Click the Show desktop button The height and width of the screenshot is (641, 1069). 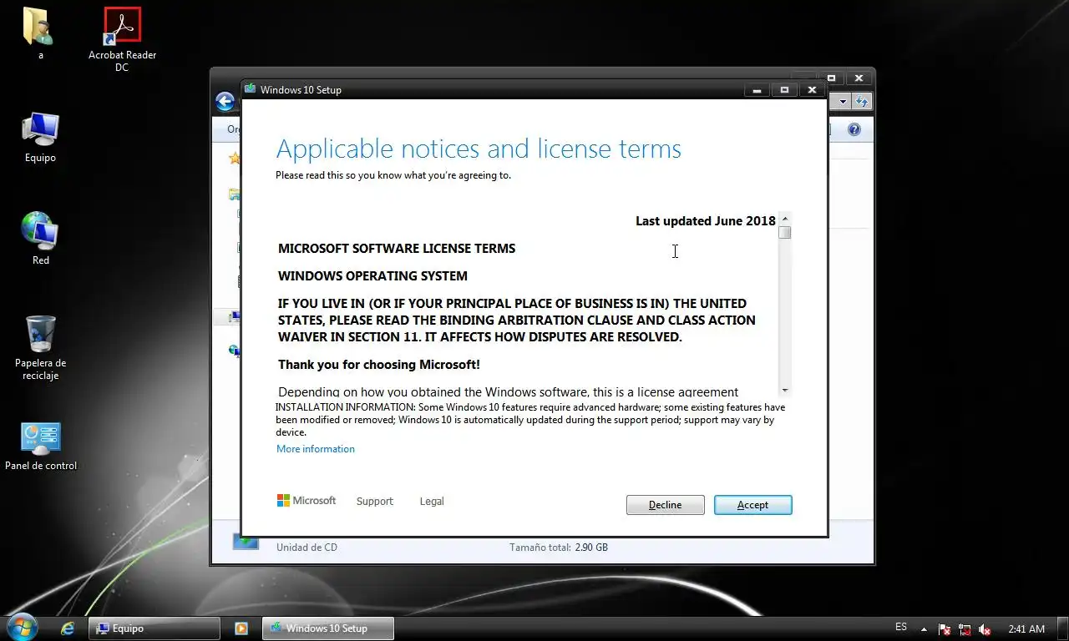coord(1062,628)
